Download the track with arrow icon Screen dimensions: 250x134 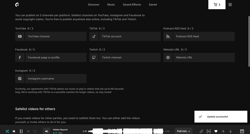pyautogui.click(x=230, y=131)
